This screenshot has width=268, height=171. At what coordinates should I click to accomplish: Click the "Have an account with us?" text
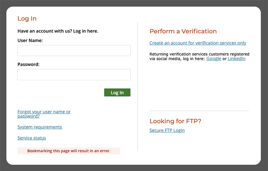point(58,31)
